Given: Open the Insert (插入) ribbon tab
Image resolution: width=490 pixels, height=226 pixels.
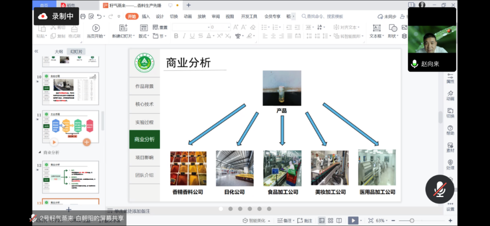Looking at the screenshot, I should coord(146,16).
